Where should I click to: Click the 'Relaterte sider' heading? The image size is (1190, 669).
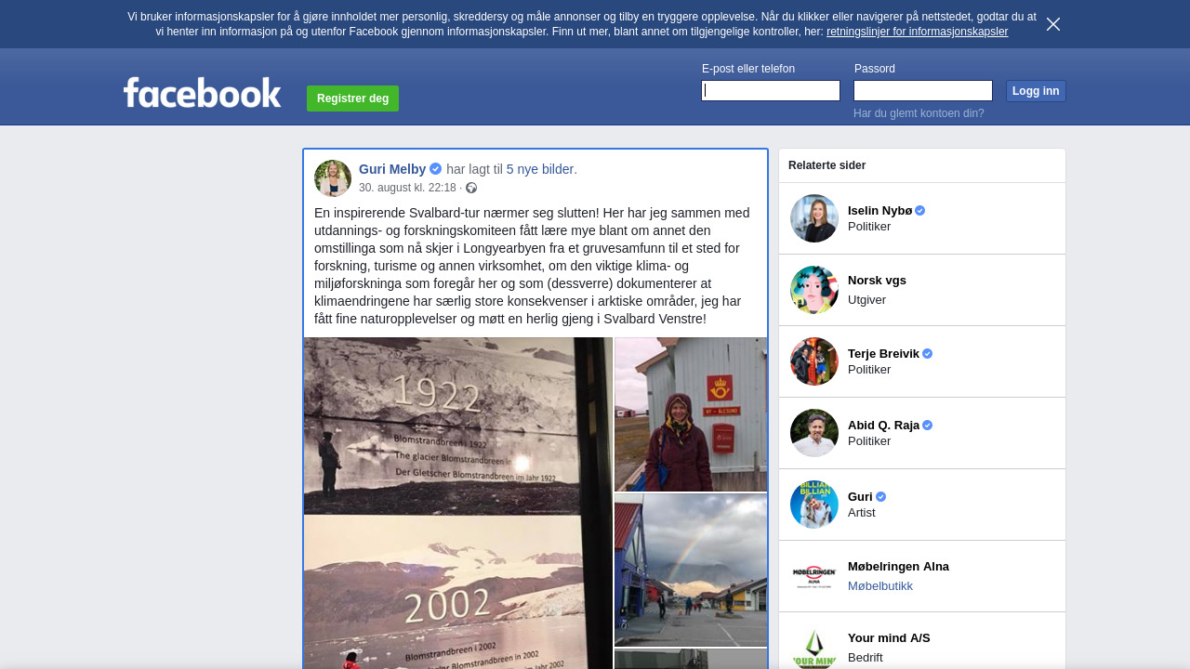pyautogui.click(x=826, y=165)
